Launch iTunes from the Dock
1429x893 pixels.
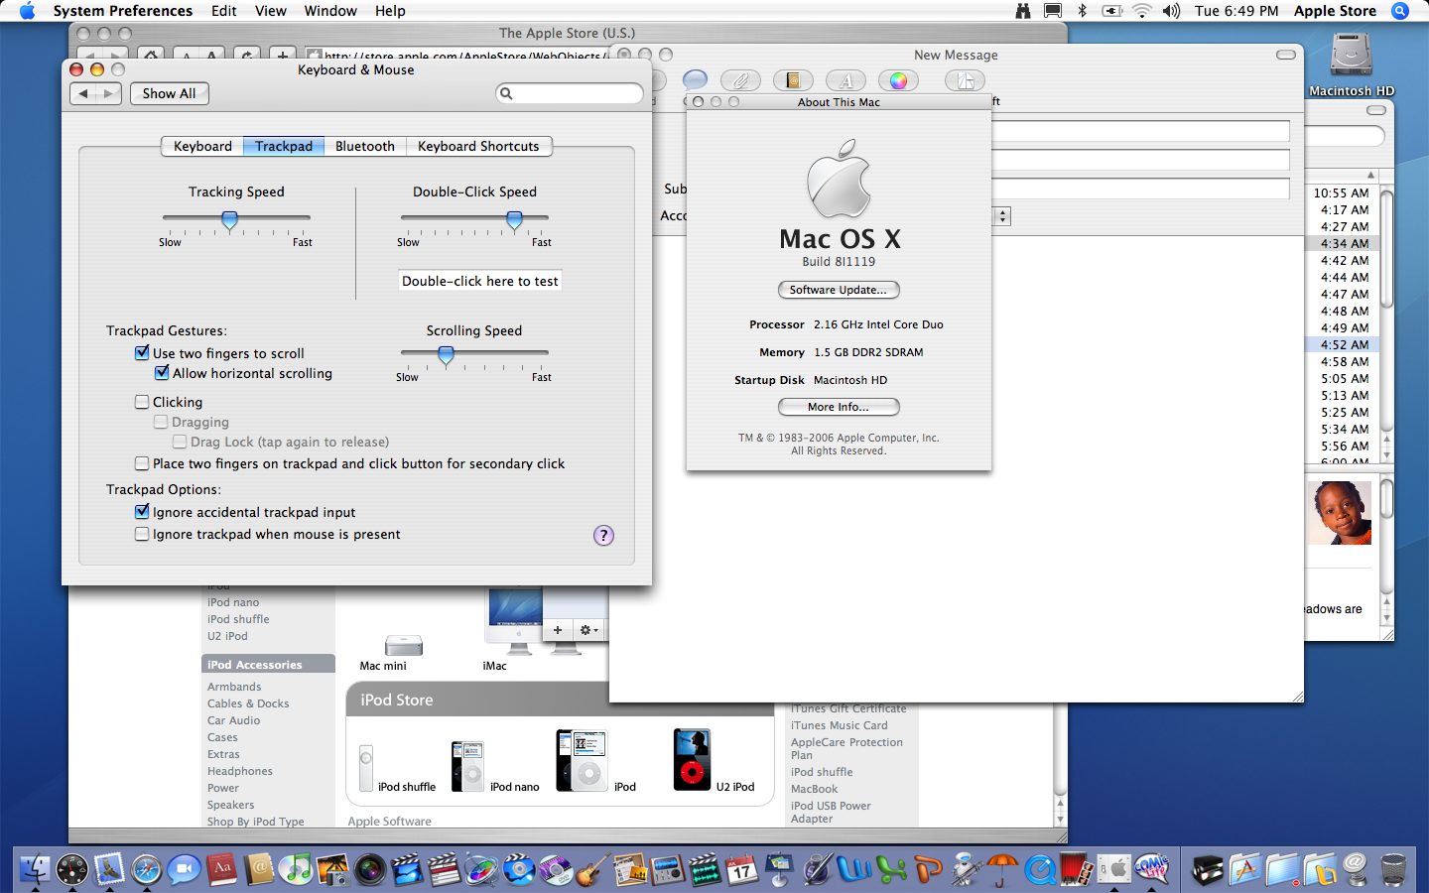(296, 869)
